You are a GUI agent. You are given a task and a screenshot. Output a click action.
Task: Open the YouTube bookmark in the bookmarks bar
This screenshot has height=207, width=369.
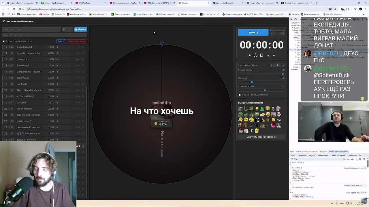pyautogui.click(x=44, y=14)
